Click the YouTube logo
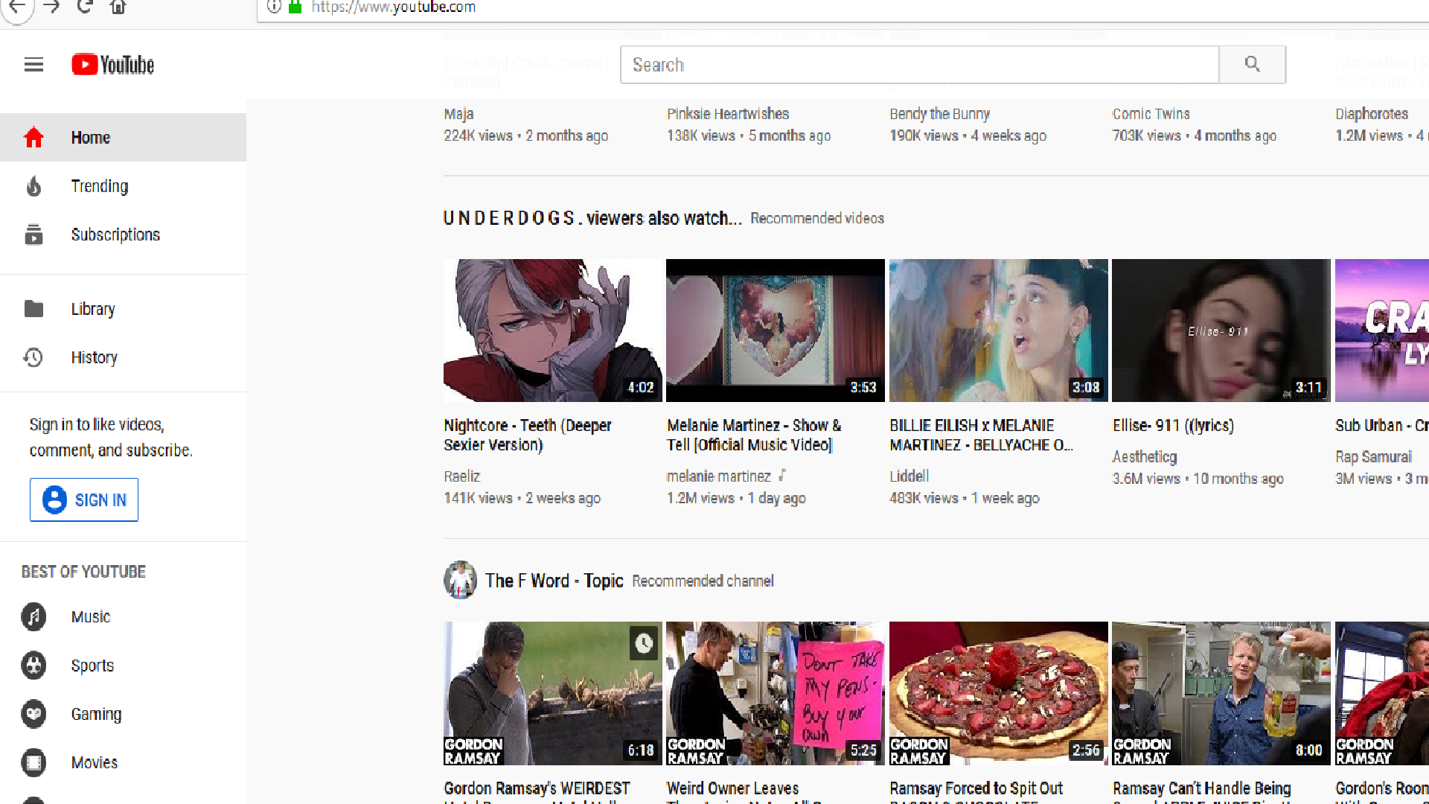This screenshot has height=804, width=1429. coord(113,65)
